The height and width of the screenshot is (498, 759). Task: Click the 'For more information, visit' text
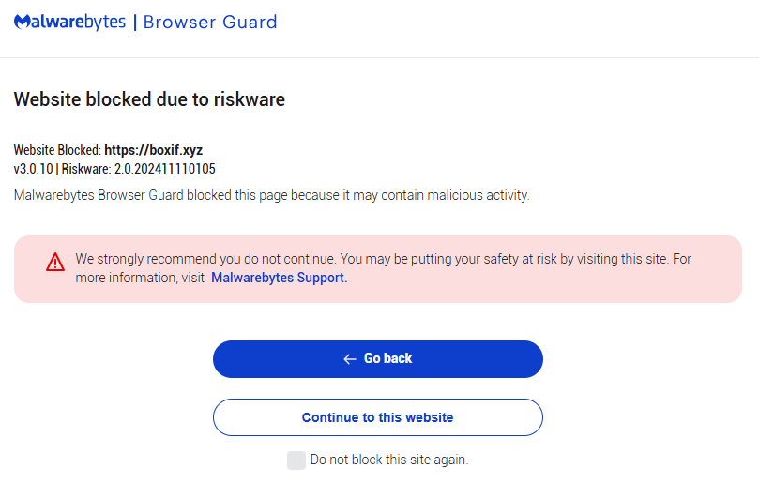point(141,278)
